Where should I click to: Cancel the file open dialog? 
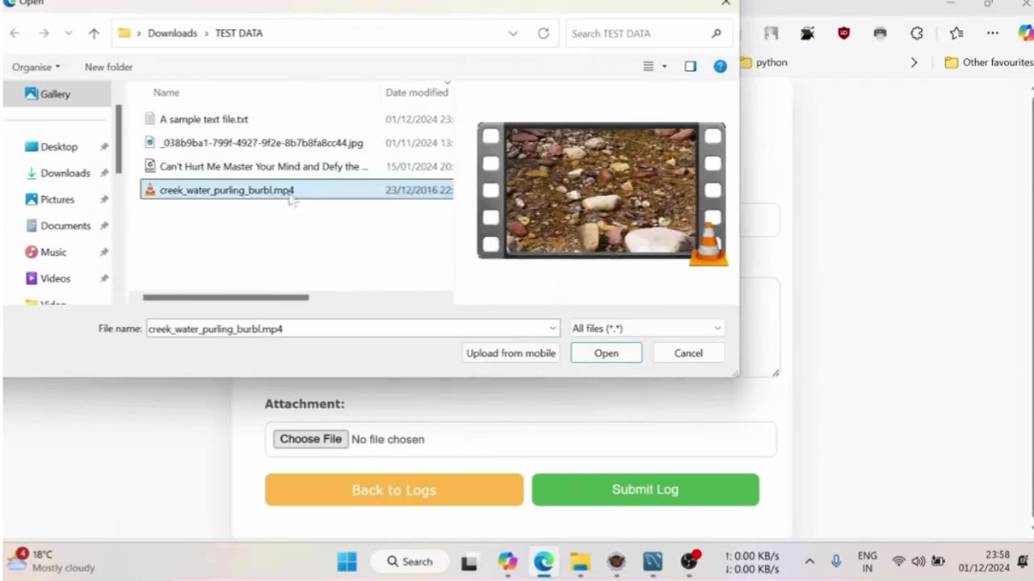[x=688, y=353]
